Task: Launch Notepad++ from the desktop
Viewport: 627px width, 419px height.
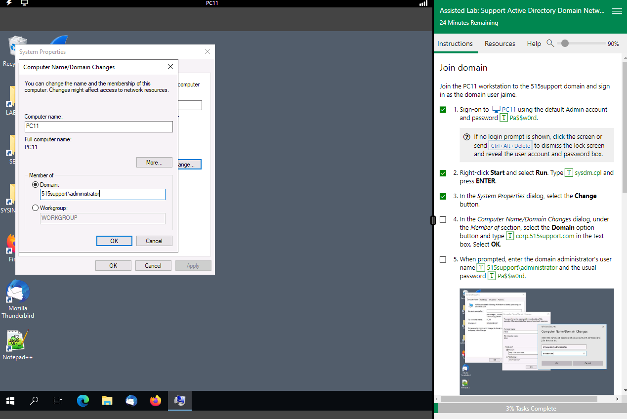Action: (x=18, y=341)
